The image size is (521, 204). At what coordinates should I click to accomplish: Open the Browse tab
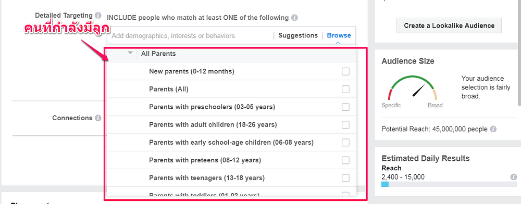point(339,35)
